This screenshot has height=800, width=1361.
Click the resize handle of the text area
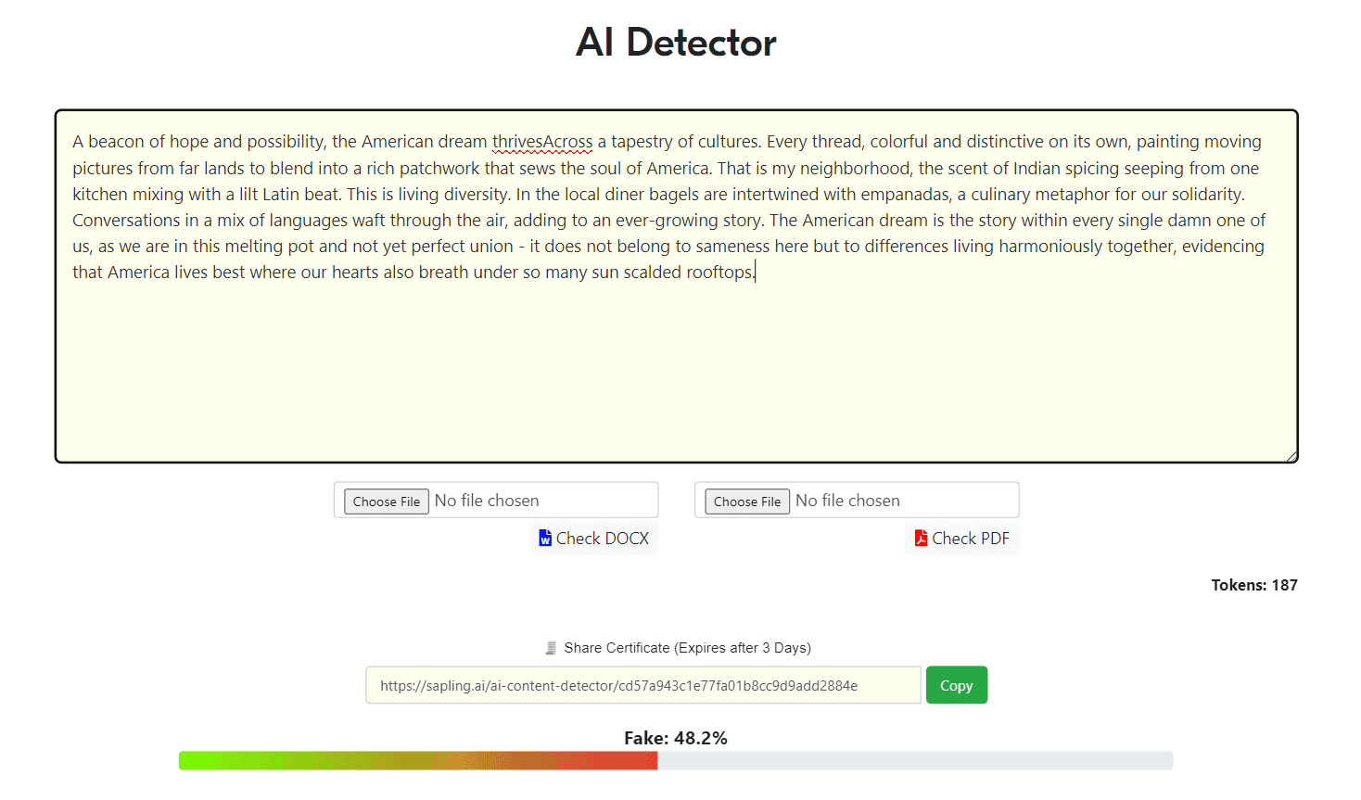click(1291, 456)
